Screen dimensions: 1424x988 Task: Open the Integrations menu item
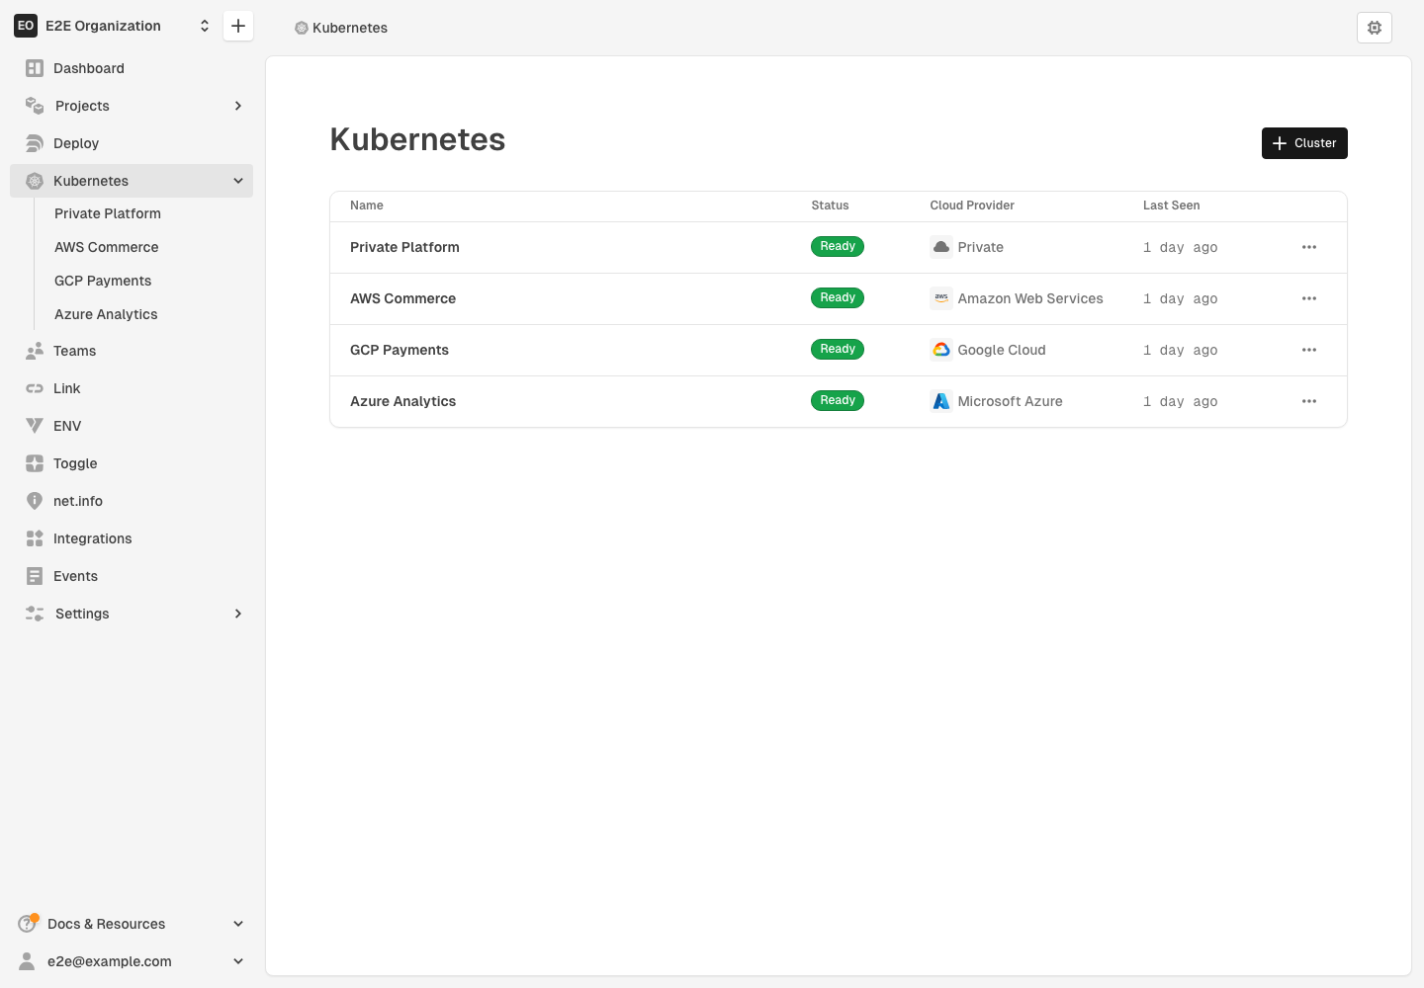132,538
